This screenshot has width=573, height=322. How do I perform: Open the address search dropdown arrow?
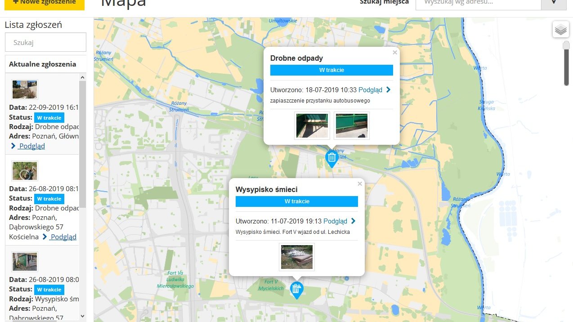(x=554, y=2)
